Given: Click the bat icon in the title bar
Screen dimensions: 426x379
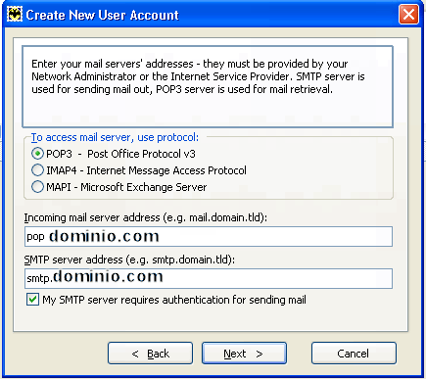Looking at the screenshot, I should (x=15, y=15).
